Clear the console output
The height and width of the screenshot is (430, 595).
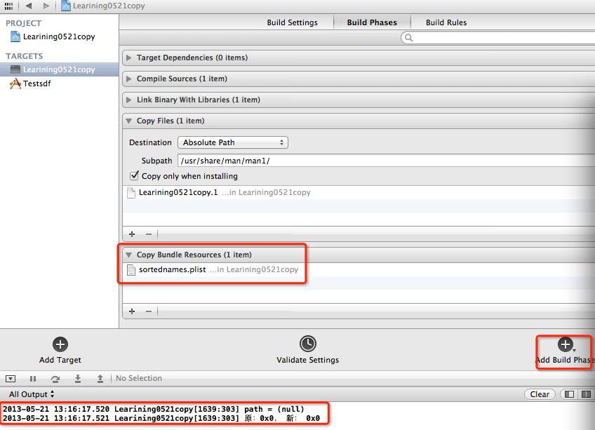click(540, 394)
